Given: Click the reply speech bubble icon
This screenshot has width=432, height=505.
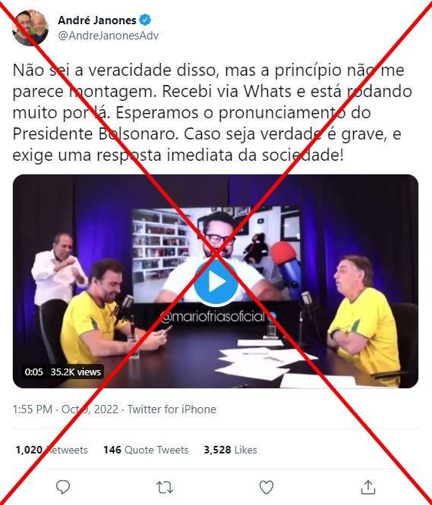Looking at the screenshot, I should click(x=63, y=488).
